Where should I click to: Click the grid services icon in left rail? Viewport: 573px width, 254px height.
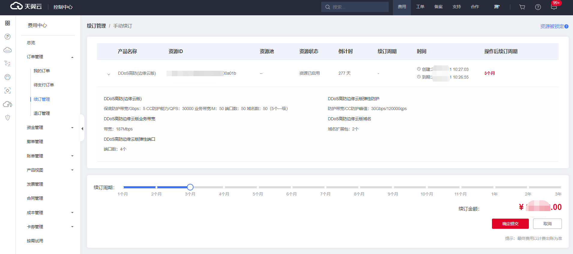pos(8,23)
